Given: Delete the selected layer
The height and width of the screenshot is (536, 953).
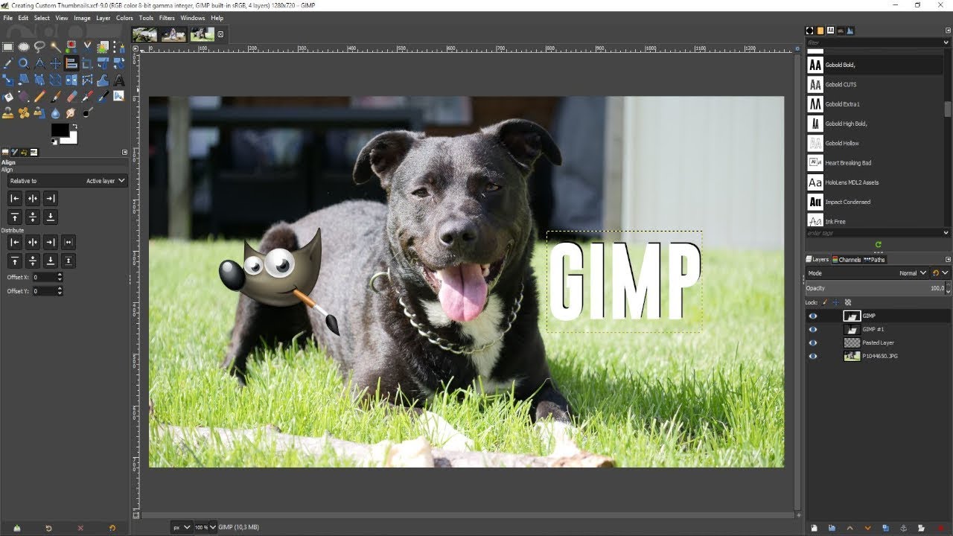Looking at the screenshot, I should click(x=940, y=528).
